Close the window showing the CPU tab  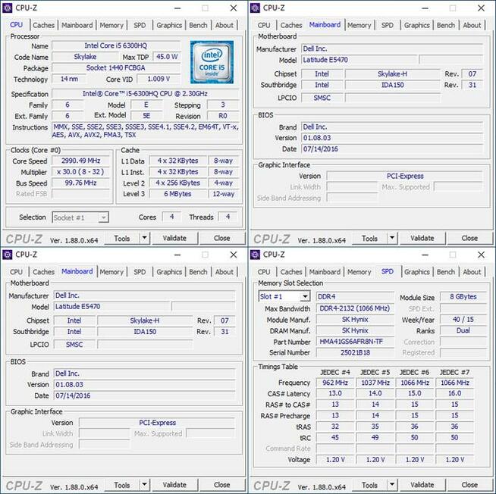click(234, 8)
